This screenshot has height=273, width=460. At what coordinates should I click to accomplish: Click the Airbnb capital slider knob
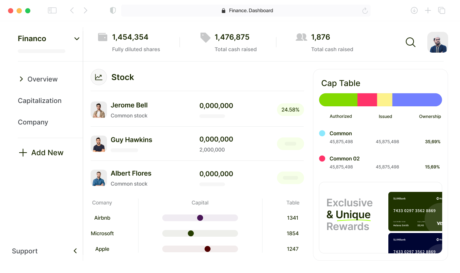tap(200, 218)
